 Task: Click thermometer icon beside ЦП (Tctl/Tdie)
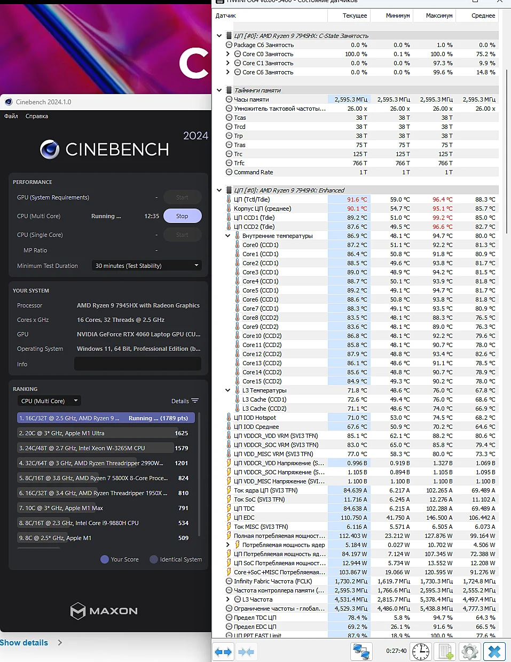tap(229, 199)
